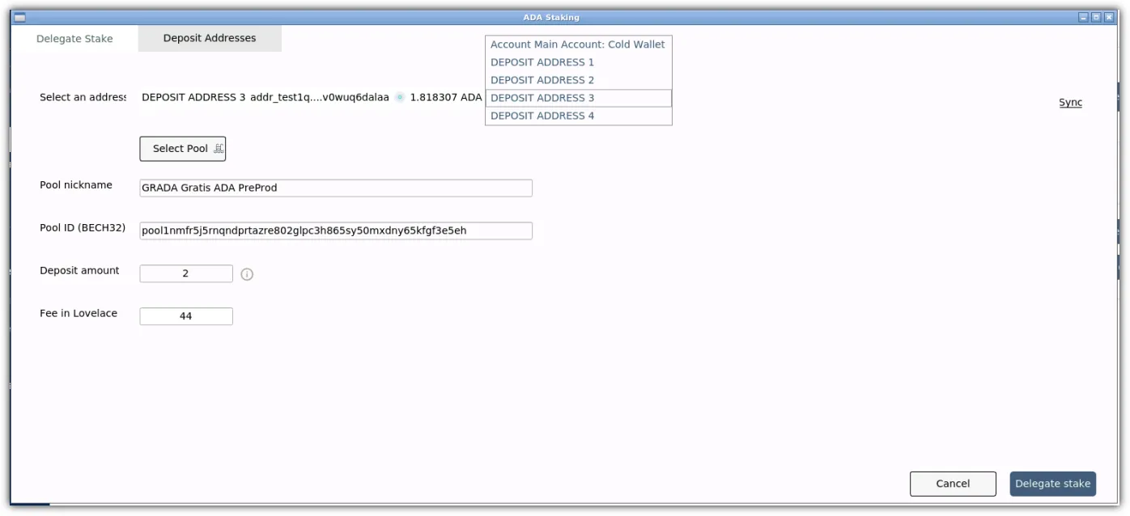1130x516 pixels.
Task: Show the Deposit amount info icon
Action: coord(247,274)
